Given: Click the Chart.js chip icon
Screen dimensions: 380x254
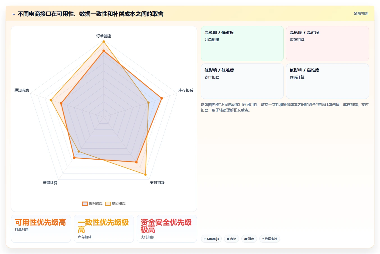Looking at the screenshot, I should pyautogui.click(x=205, y=239).
